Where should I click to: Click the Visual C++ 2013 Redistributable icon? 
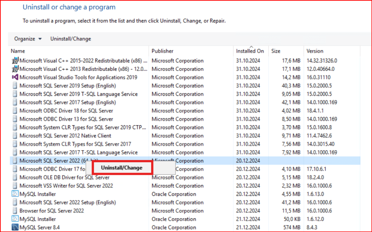(x=15, y=69)
